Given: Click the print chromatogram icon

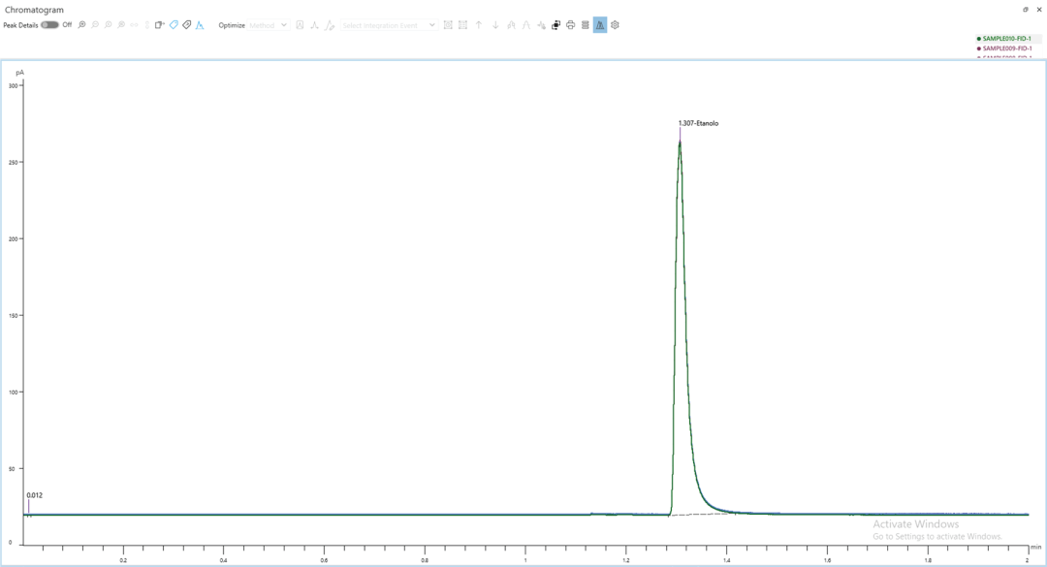Looking at the screenshot, I should click(x=570, y=24).
